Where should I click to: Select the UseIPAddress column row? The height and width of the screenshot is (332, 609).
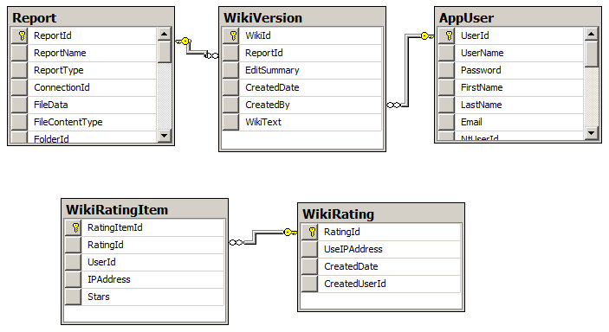pos(381,249)
